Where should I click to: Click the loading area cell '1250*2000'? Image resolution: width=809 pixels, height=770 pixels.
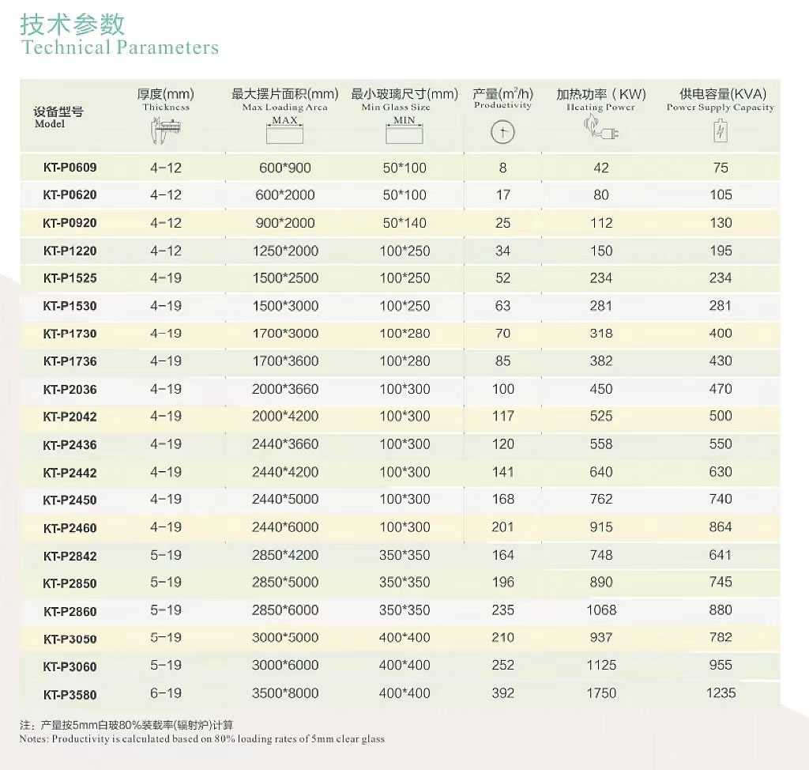click(x=285, y=251)
